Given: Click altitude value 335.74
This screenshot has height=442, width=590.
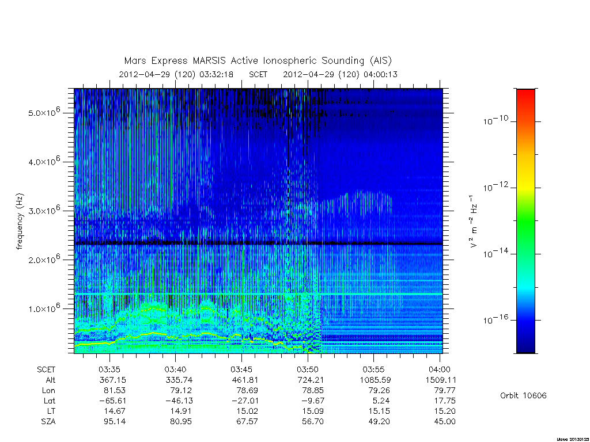Looking at the screenshot, I should (179, 380).
